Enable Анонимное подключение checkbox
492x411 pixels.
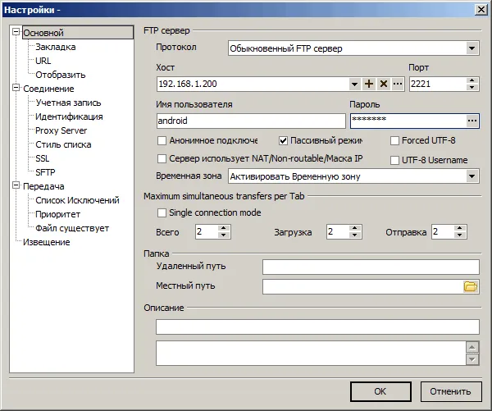pyautogui.click(x=162, y=140)
